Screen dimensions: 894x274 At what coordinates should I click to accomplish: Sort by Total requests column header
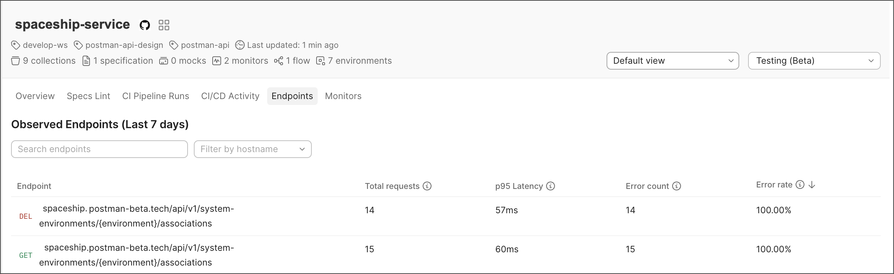tap(392, 186)
